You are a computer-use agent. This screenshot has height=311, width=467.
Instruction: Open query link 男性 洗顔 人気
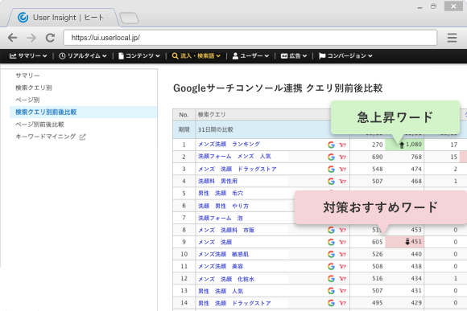coord(221,291)
